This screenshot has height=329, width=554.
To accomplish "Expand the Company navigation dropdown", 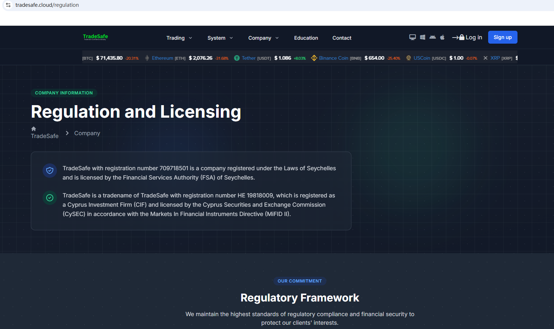I will click(263, 38).
